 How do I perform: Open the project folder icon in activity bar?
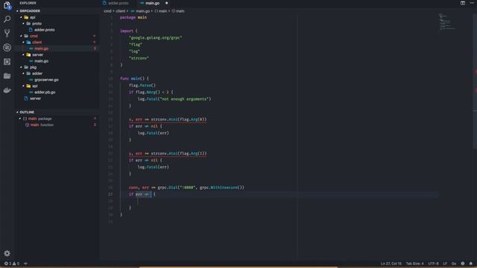7,76
